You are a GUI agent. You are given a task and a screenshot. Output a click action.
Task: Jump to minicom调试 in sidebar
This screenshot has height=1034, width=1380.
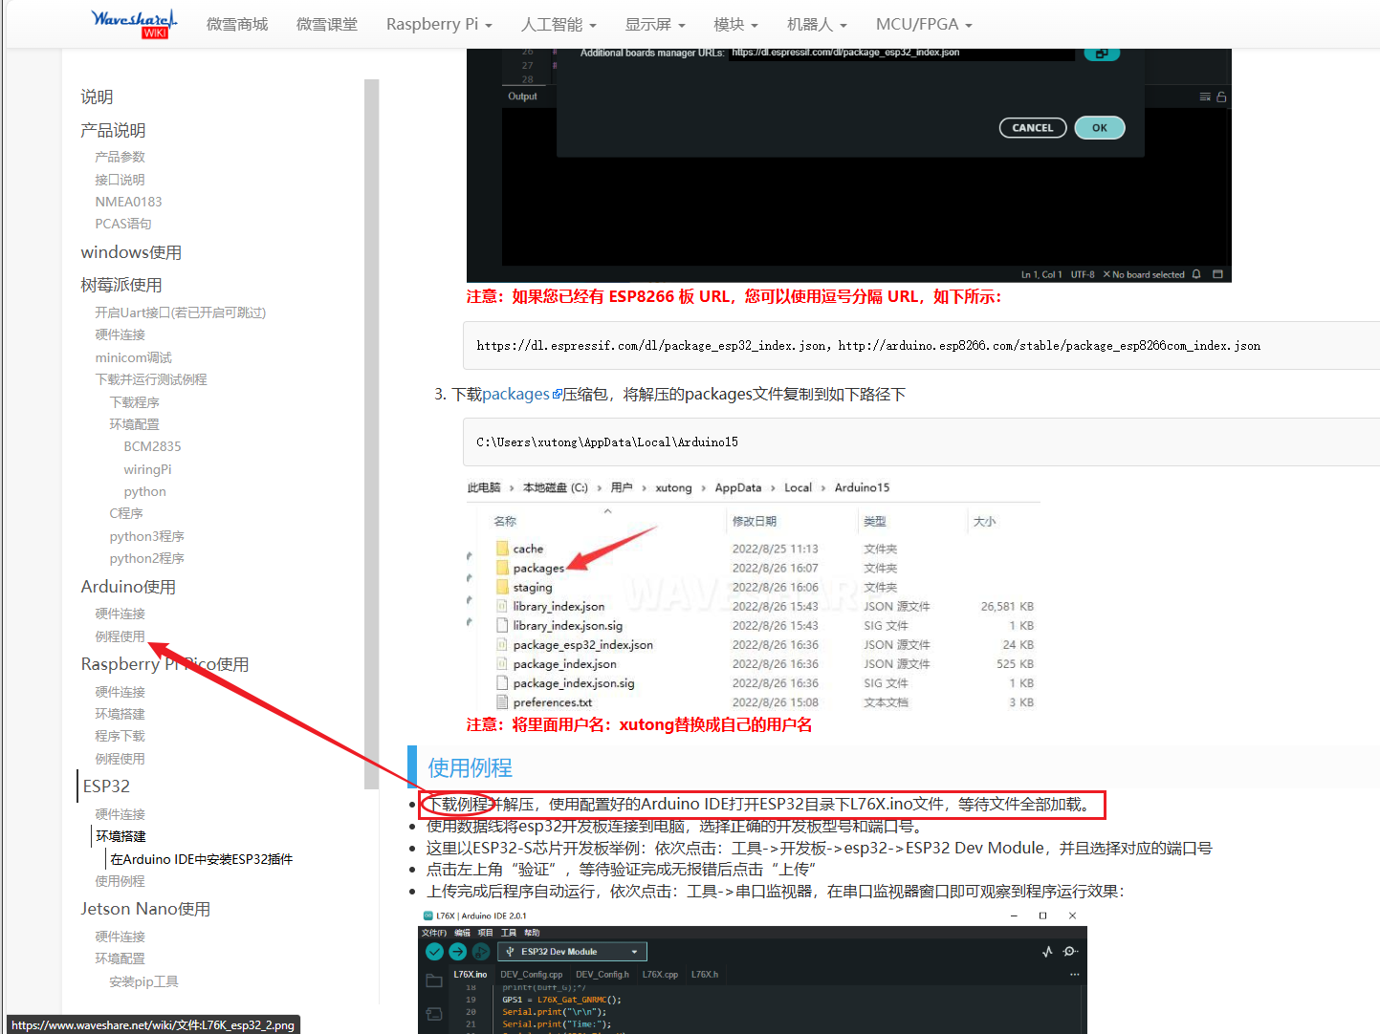click(134, 357)
